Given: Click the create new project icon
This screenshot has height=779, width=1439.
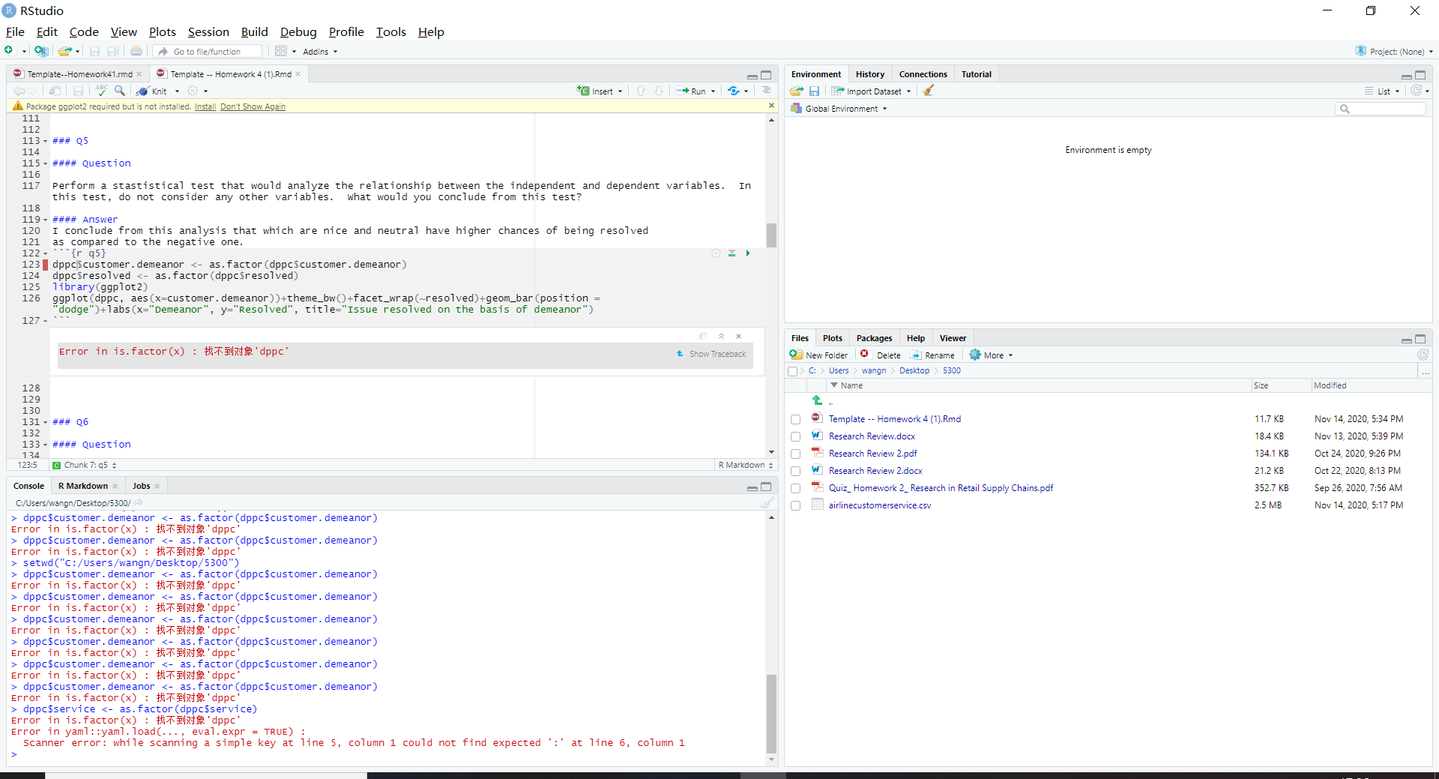Looking at the screenshot, I should pos(41,51).
